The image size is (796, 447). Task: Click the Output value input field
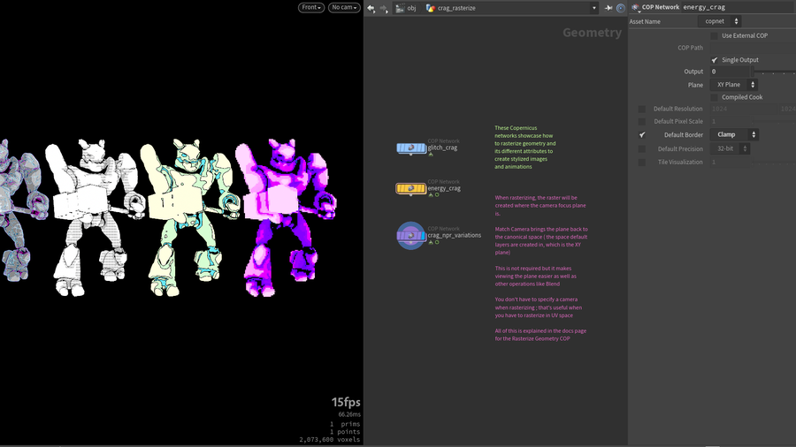[x=731, y=72]
